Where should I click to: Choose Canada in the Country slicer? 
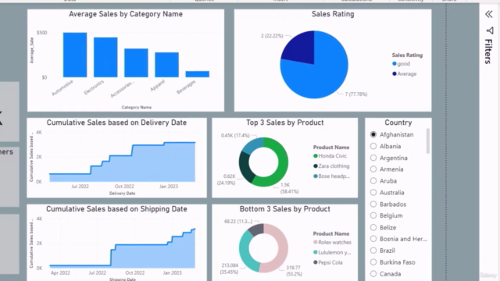click(385, 274)
